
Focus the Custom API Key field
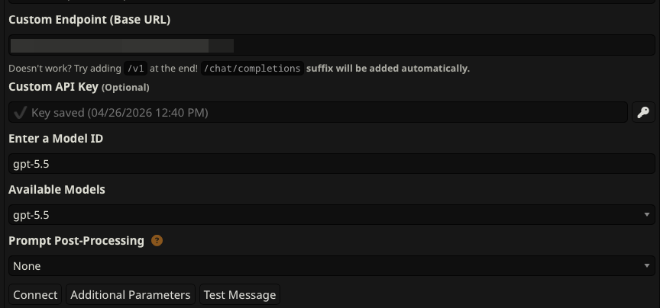click(x=319, y=112)
